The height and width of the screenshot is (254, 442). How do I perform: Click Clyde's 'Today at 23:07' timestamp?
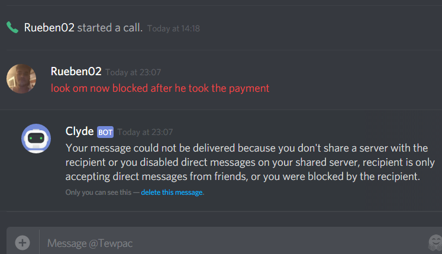pos(145,132)
